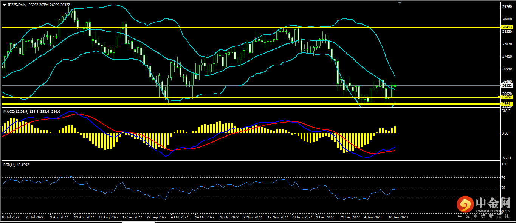Click the 中金网 swirl logo icon
The image size is (516, 223).
coord(465,205)
